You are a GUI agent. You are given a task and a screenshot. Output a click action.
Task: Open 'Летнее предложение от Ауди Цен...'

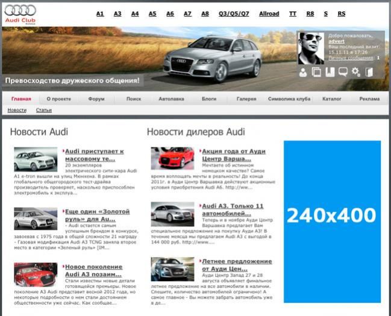pyautogui.click(x=237, y=265)
